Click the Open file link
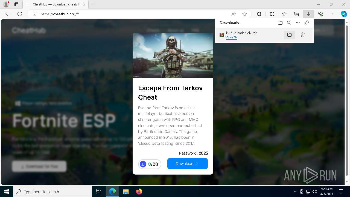This screenshot has width=350, height=197. coord(232,37)
